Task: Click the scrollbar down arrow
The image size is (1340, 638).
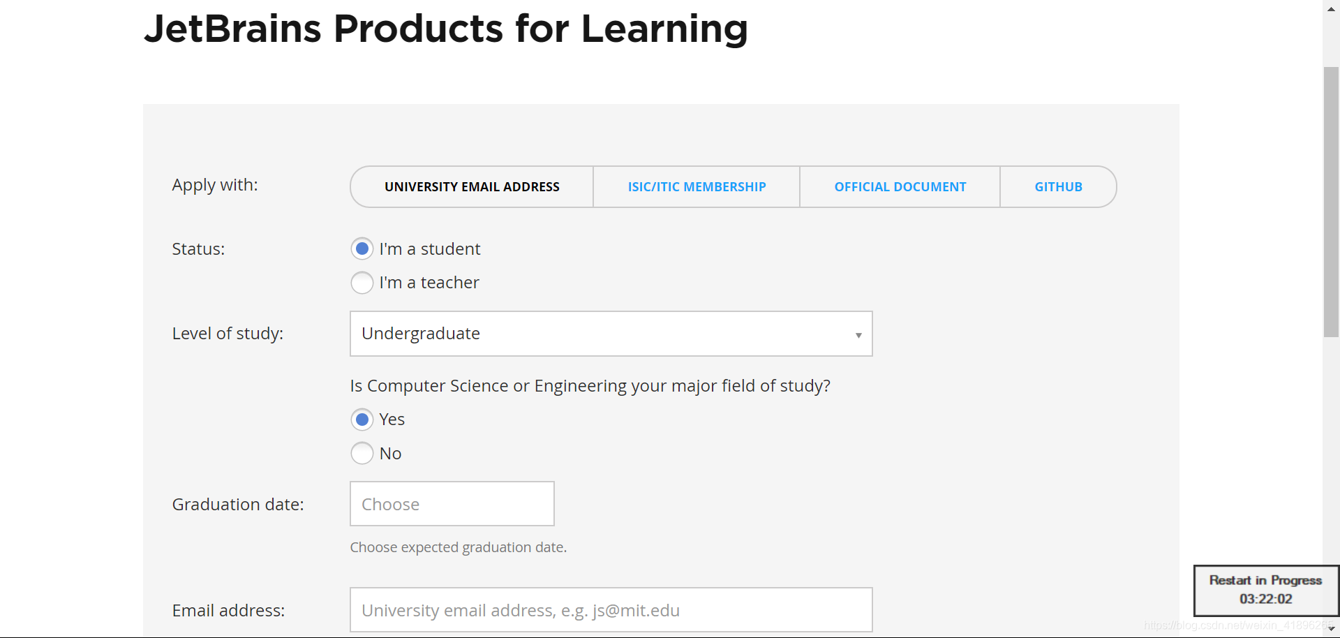Action: [1331, 630]
